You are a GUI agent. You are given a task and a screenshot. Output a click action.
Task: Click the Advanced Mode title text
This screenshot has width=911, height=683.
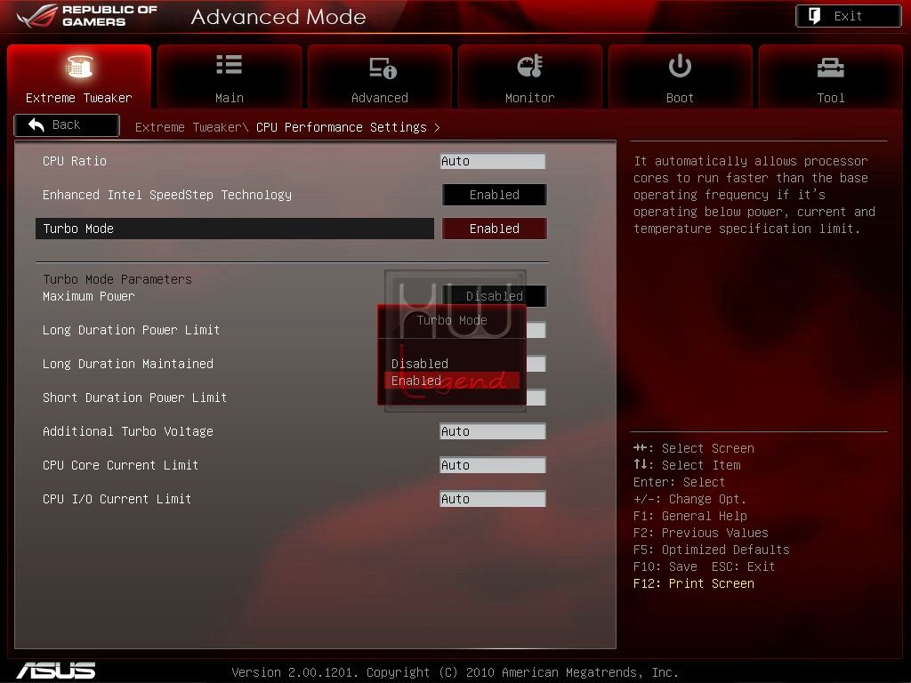click(278, 17)
